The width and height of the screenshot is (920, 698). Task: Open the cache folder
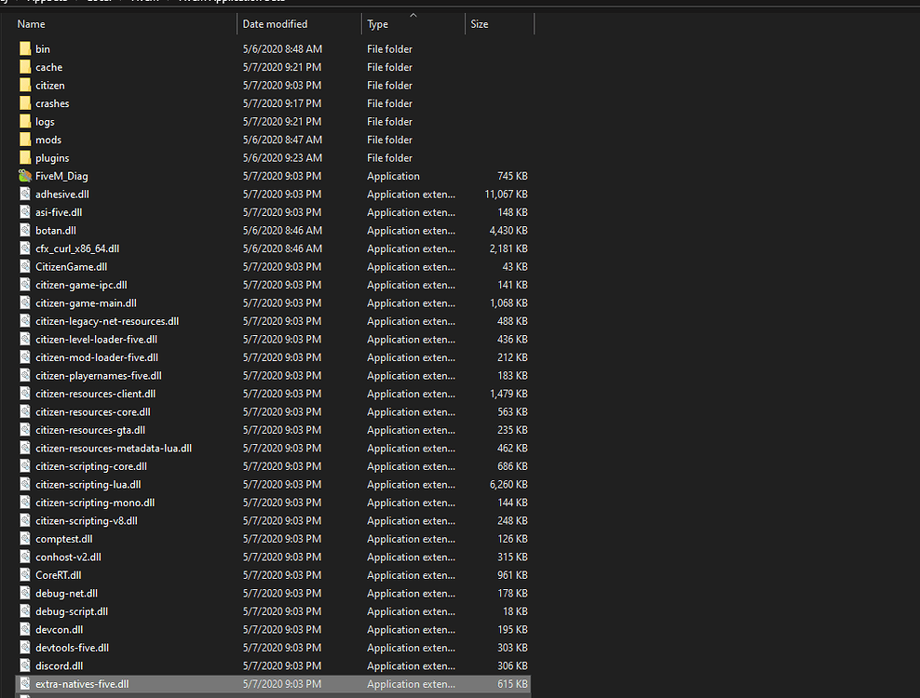click(48, 67)
